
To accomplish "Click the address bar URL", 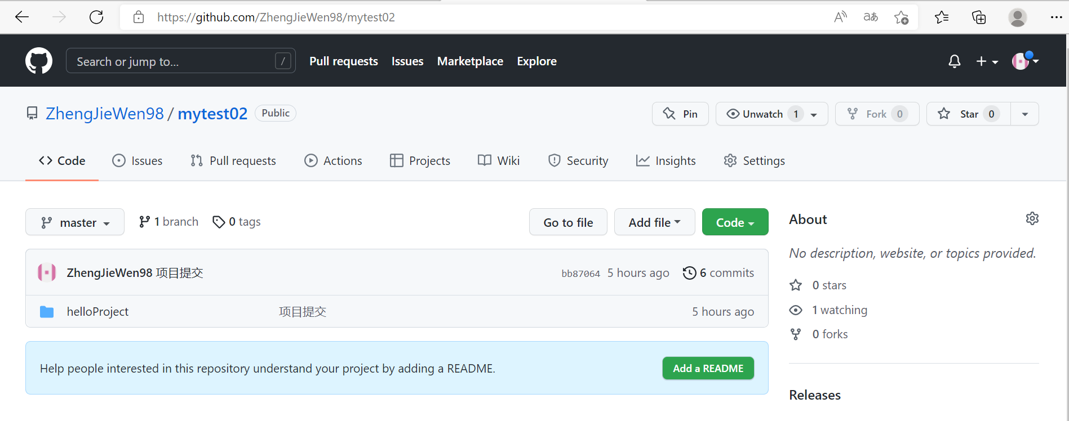I will [x=276, y=17].
